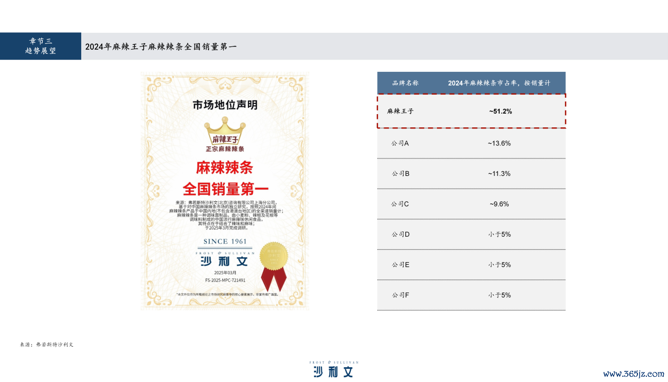Click the 正宗麻辣辣条 tagline under the crown
This screenshot has height=382, width=668.
[x=225, y=150]
